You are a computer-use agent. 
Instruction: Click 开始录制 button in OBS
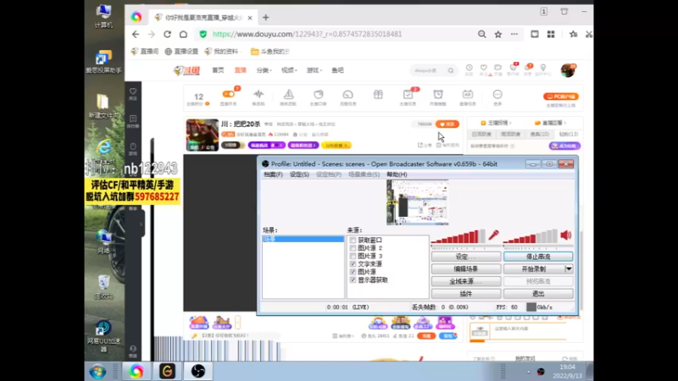click(x=534, y=268)
